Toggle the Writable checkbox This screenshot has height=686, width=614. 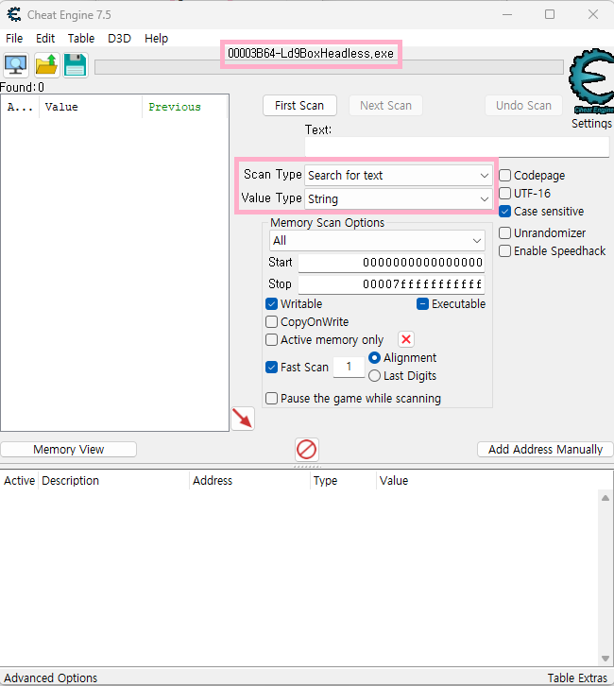[x=272, y=304]
